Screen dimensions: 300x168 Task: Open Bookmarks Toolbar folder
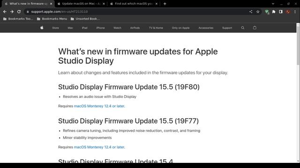18,19
